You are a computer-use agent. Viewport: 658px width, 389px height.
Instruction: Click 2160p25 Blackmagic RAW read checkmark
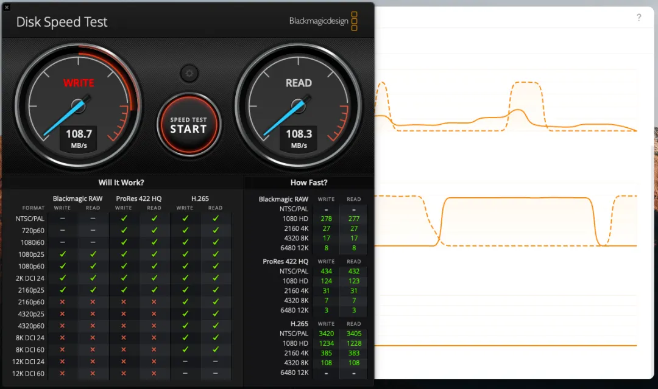pyautogui.click(x=93, y=290)
